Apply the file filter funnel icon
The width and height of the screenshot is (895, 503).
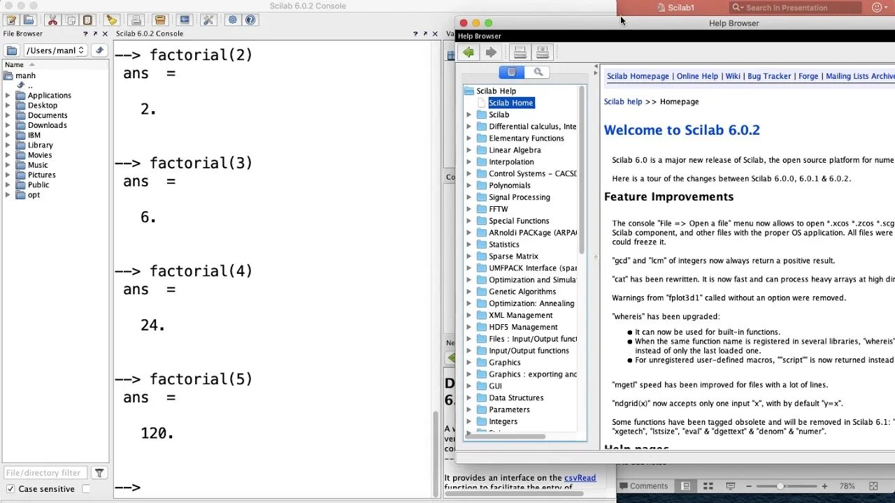tap(99, 473)
